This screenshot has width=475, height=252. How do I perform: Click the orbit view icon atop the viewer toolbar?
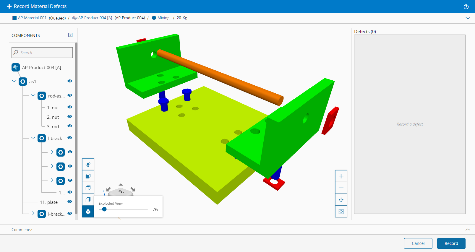coord(88,164)
